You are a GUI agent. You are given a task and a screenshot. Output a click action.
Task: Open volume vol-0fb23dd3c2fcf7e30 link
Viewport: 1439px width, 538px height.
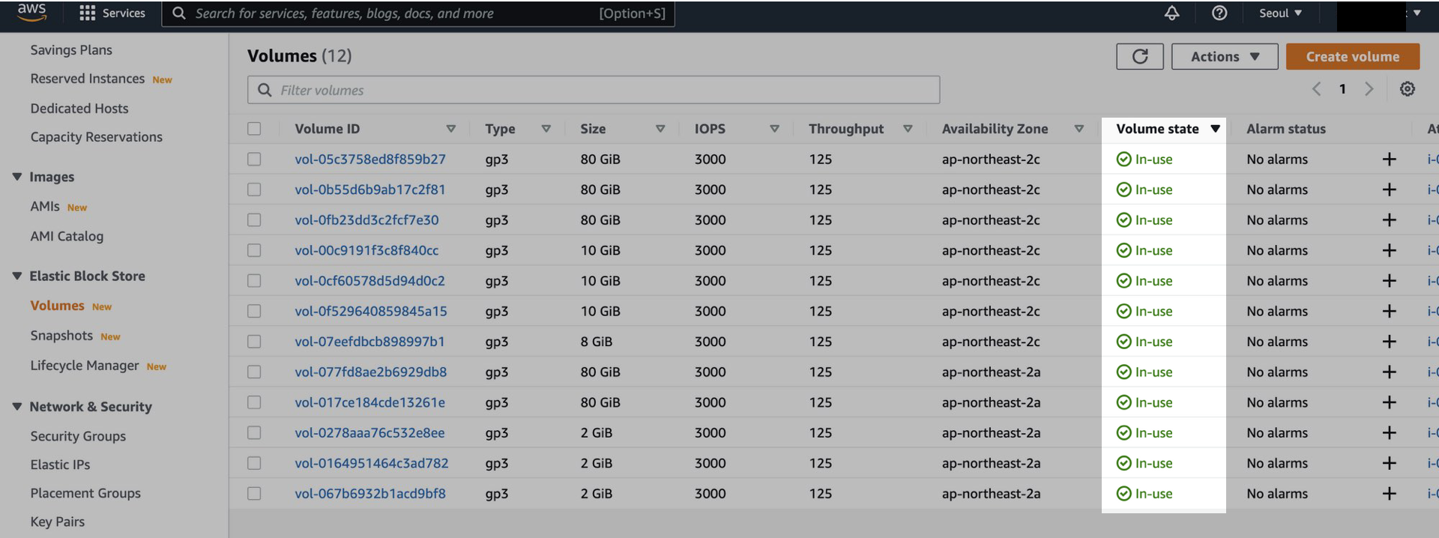pyautogui.click(x=366, y=220)
